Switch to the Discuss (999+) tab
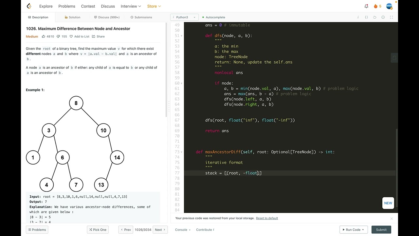Image resolution: width=419 pixels, height=236 pixels. coord(107,17)
